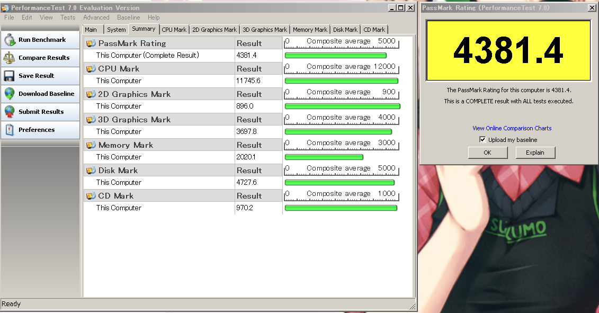Click the CPU Mark green result bar

click(342, 81)
